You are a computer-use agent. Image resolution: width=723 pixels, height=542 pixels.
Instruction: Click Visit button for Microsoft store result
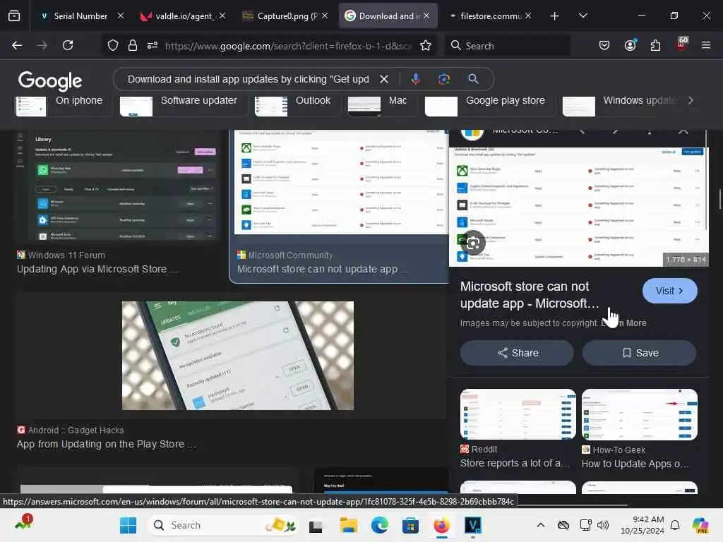pos(669,291)
